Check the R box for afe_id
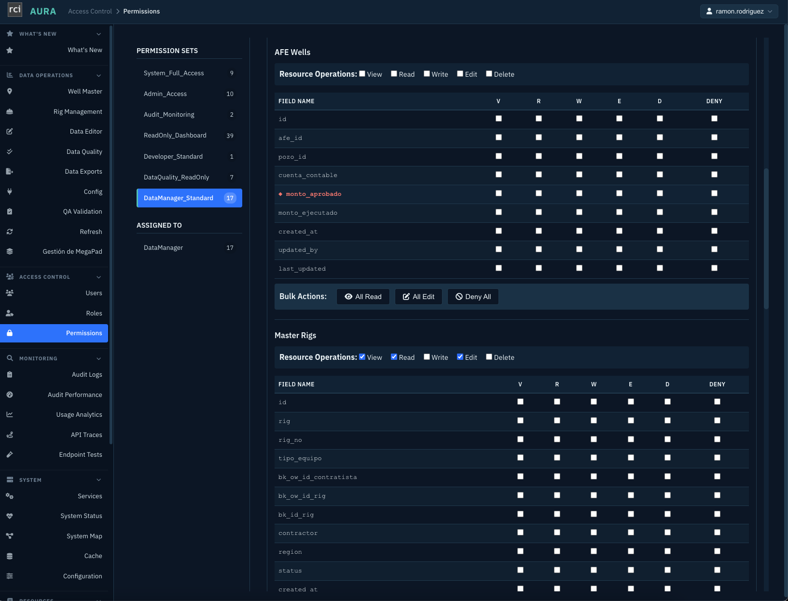Screen dimensions: 788x601 click(539, 137)
